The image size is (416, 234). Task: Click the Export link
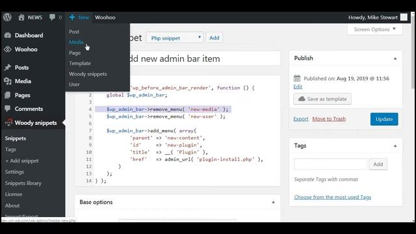301,119
